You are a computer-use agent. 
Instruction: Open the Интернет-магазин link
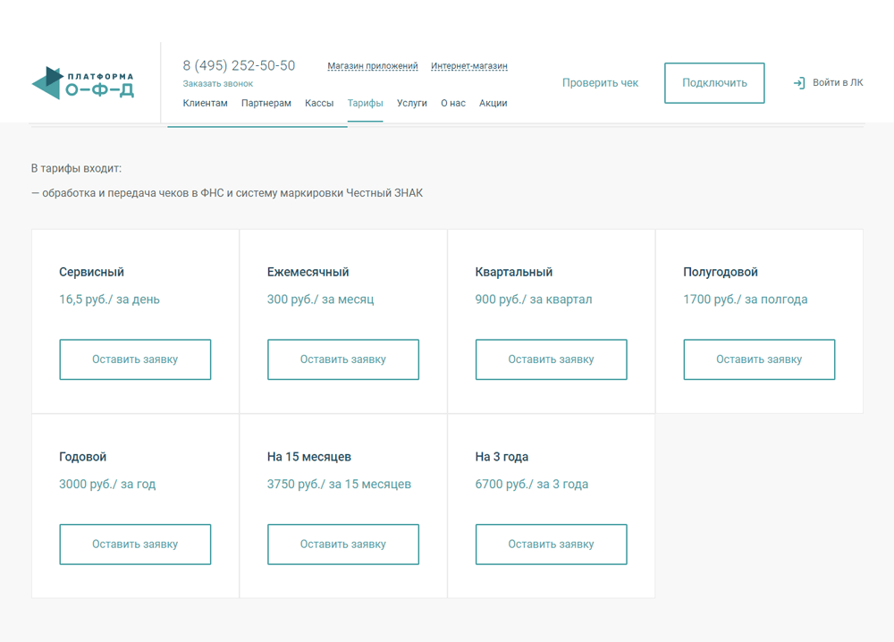point(468,65)
